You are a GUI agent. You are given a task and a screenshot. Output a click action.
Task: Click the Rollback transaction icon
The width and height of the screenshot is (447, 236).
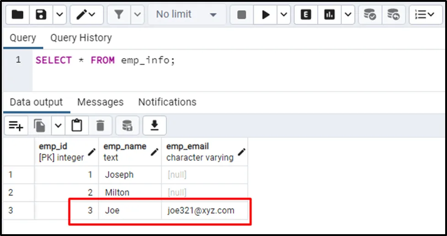393,15
